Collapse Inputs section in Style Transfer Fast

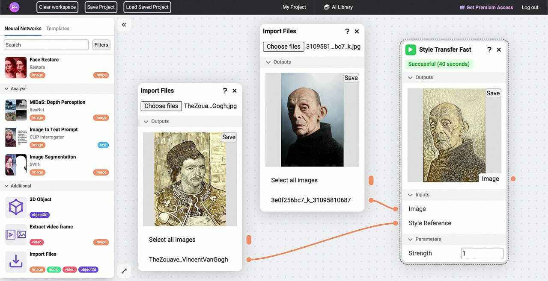[x=410, y=195]
